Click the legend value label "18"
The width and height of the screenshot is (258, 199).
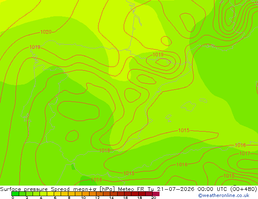(x=140, y=198)
